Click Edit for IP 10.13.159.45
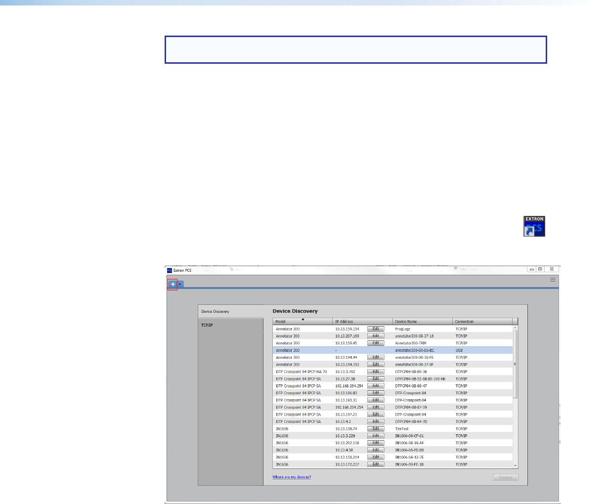 pyautogui.click(x=376, y=343)
